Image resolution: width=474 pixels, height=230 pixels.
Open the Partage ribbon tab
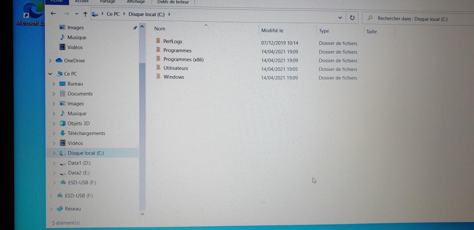click(x=108, y=1)
